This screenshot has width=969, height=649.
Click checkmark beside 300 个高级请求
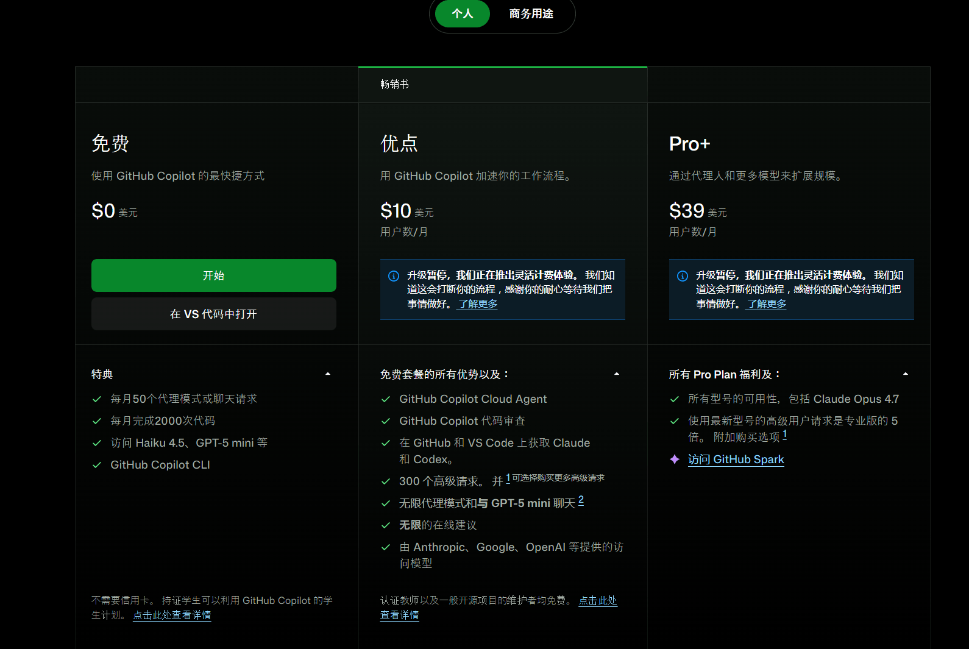point(385,481)
